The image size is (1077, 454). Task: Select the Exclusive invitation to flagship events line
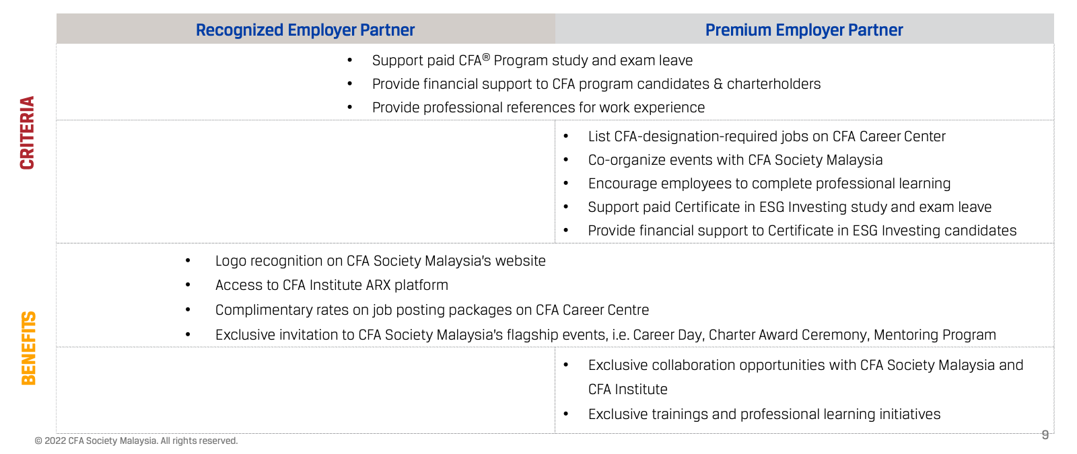coord(605,335)
